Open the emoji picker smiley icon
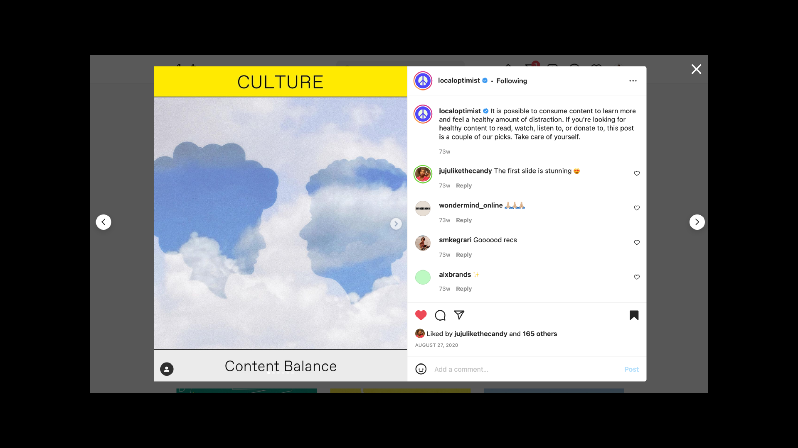 tap(421, 369)
